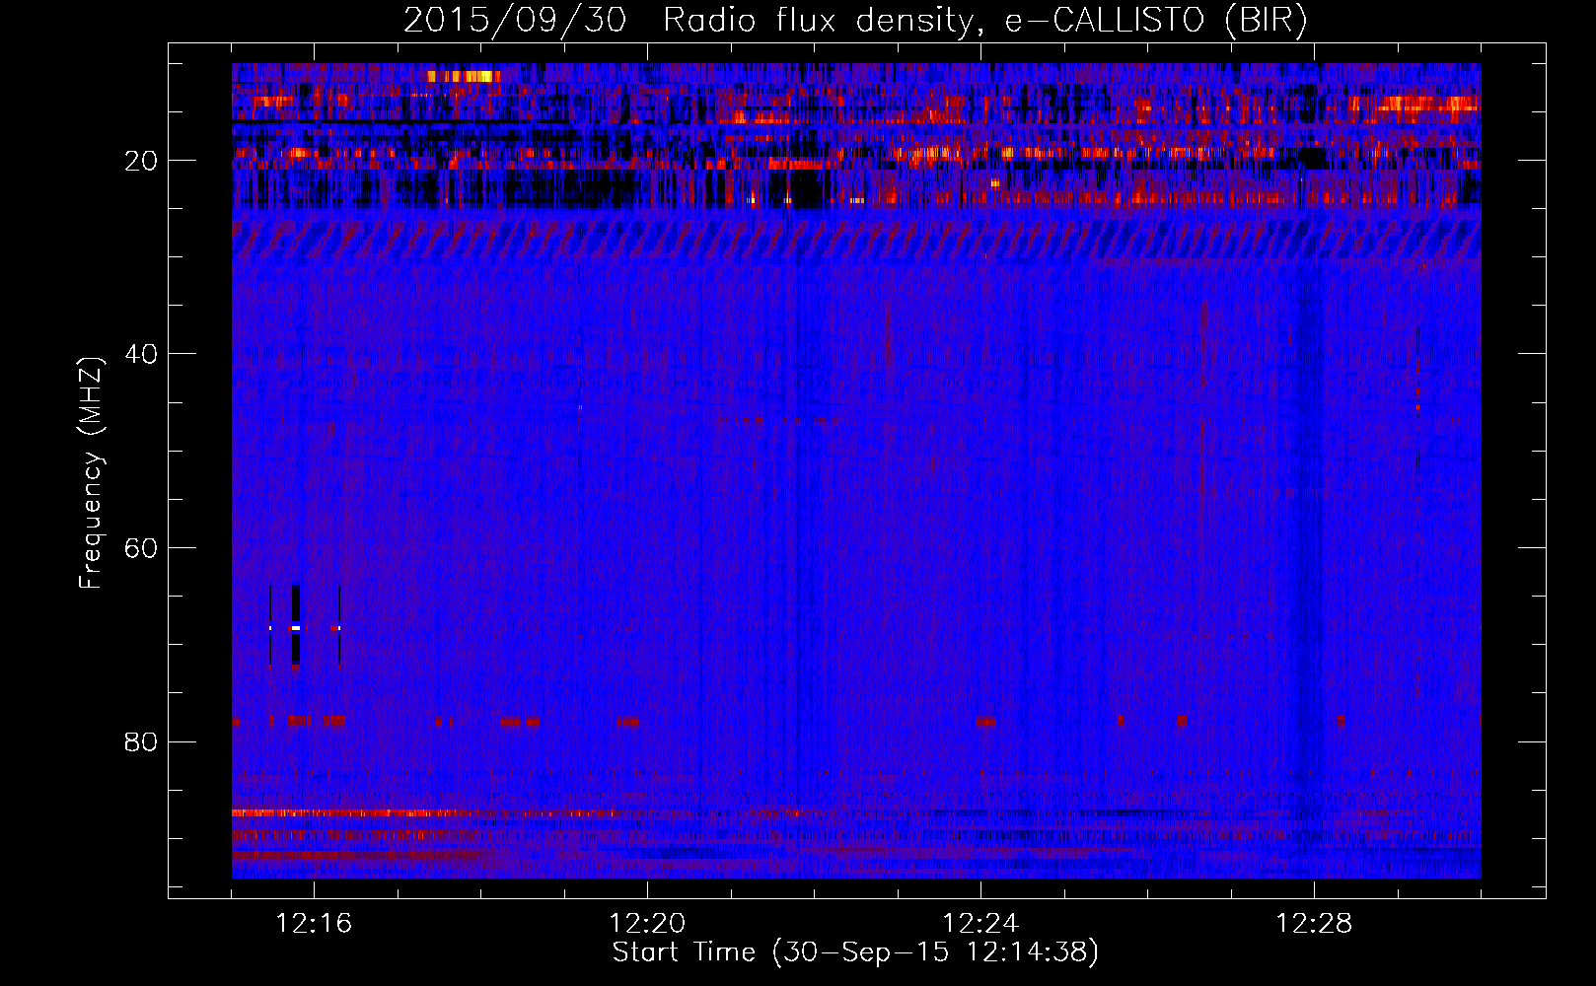Click the 12:24 time tick label
Screen dimensions: 1596x986
pyautogui.click(x=981, y=924)
